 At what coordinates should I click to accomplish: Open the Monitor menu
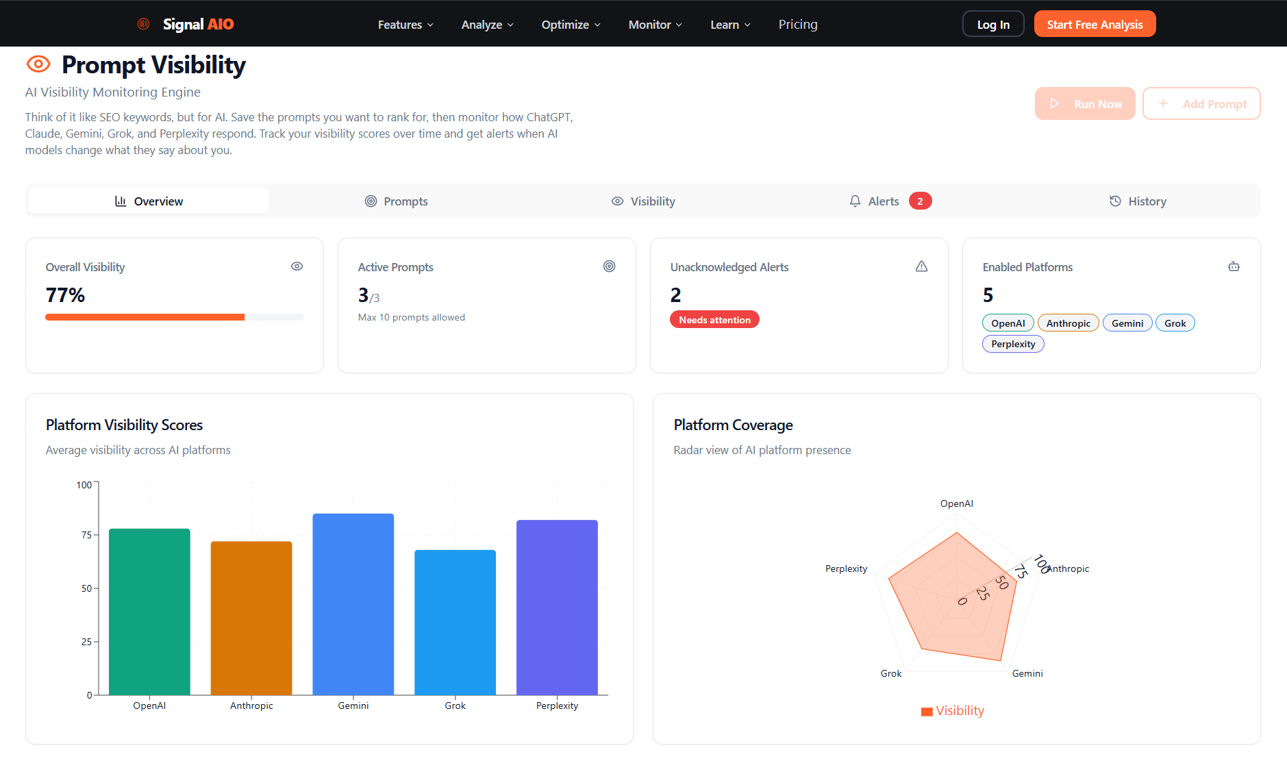(x=655, y=25)
